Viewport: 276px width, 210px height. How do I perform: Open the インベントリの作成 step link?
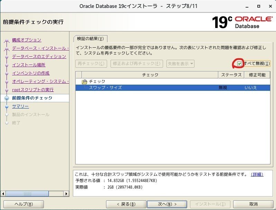tap(31, 73)
